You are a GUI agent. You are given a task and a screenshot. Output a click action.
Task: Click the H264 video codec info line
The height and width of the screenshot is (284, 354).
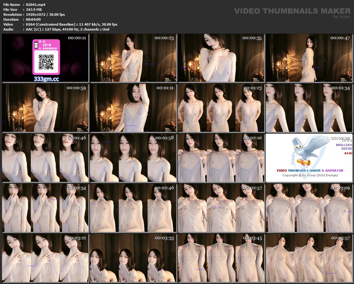point(71,24)
